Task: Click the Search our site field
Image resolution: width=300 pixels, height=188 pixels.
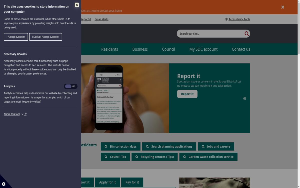Action: pyautogui.click(x=210, y=34)
